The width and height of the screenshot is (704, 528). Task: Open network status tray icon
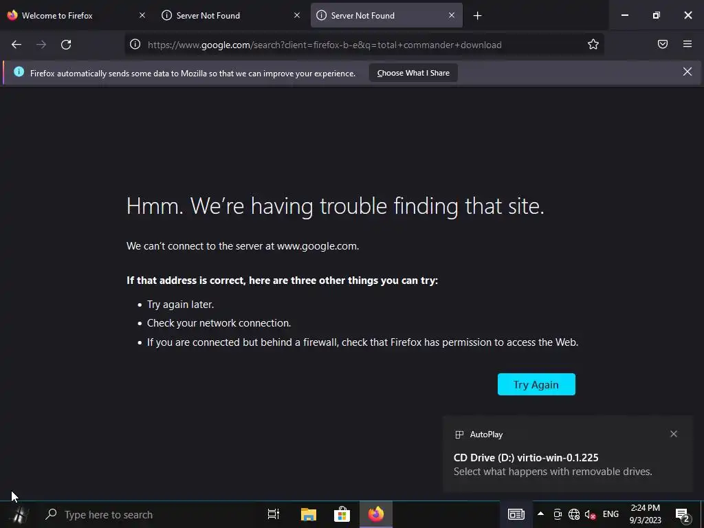click(574, 514)
